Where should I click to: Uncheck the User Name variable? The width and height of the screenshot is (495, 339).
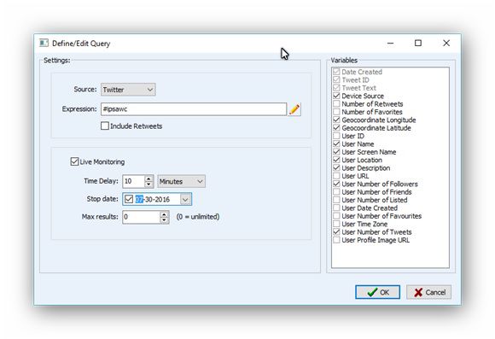(x=336, y=143)
